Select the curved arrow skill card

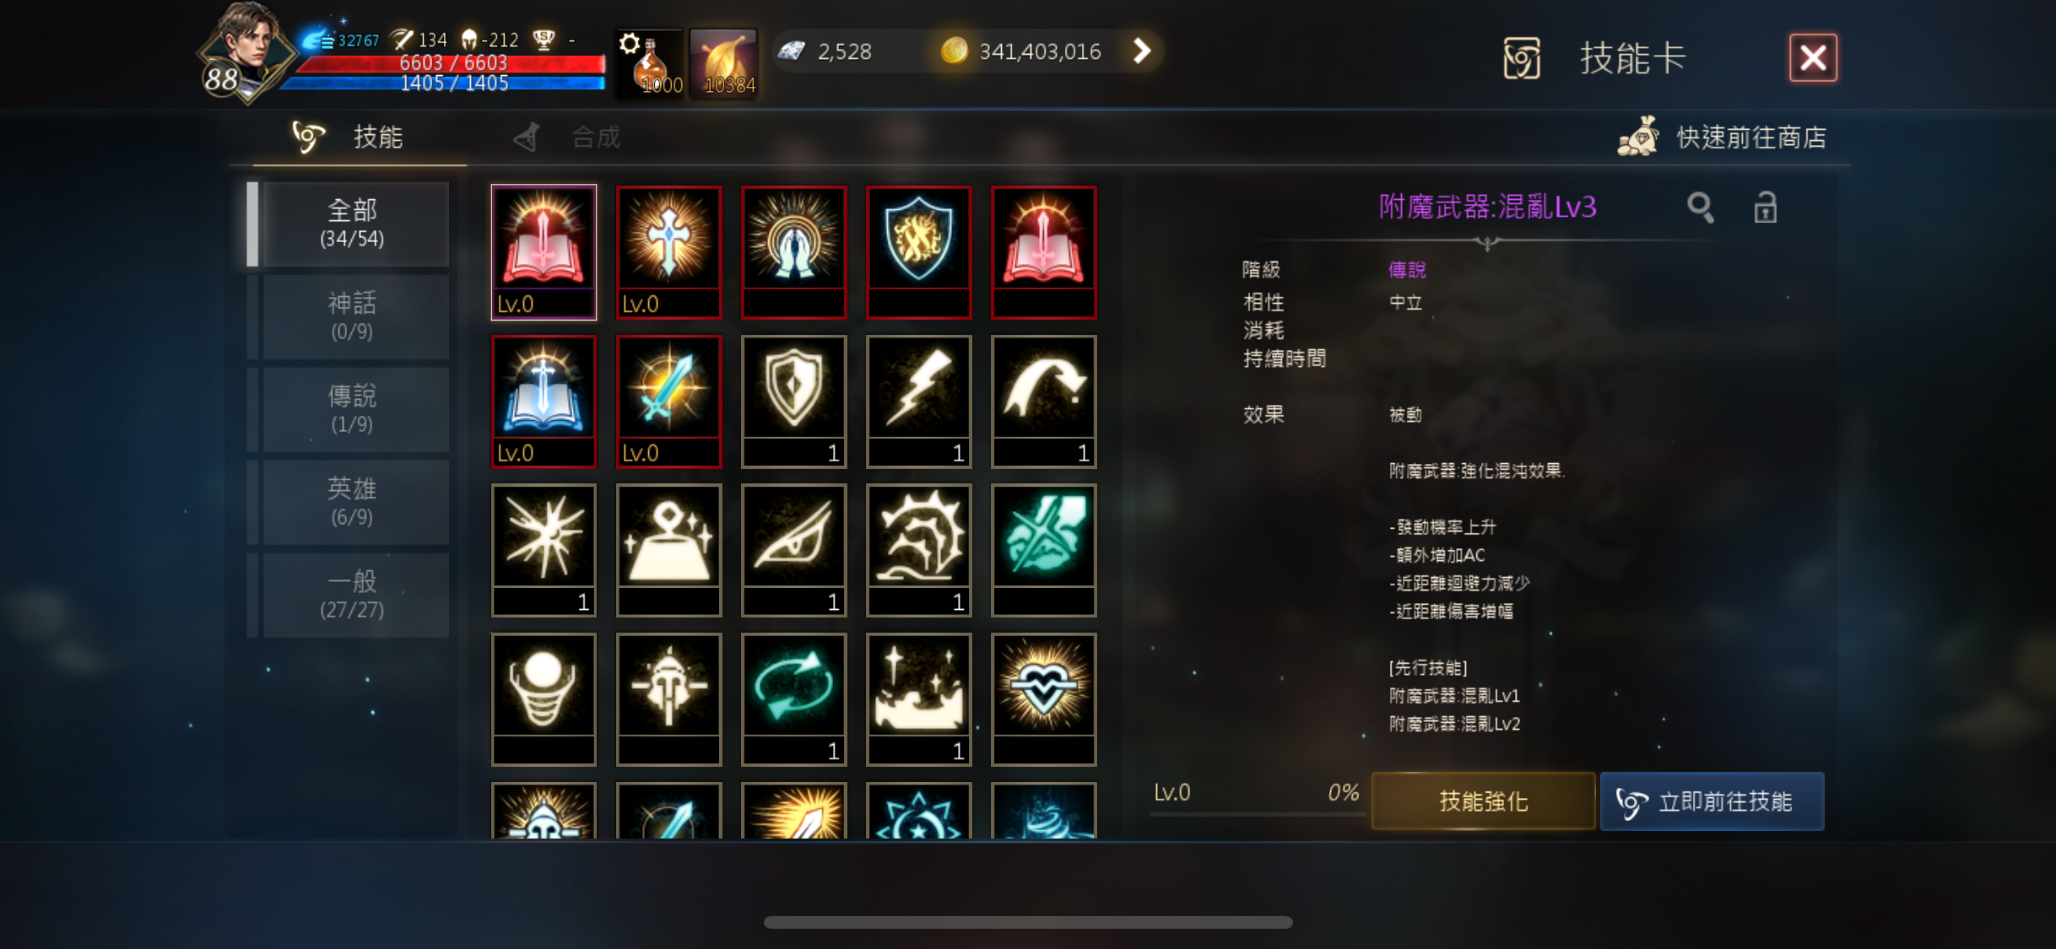tap(1043, 402)
